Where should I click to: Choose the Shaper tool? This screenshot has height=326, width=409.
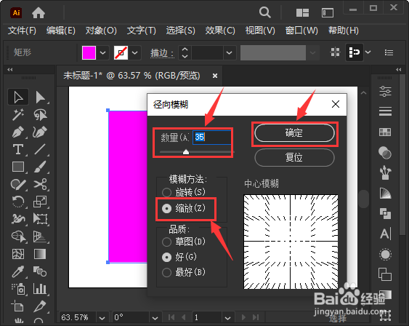click(17, 184)
